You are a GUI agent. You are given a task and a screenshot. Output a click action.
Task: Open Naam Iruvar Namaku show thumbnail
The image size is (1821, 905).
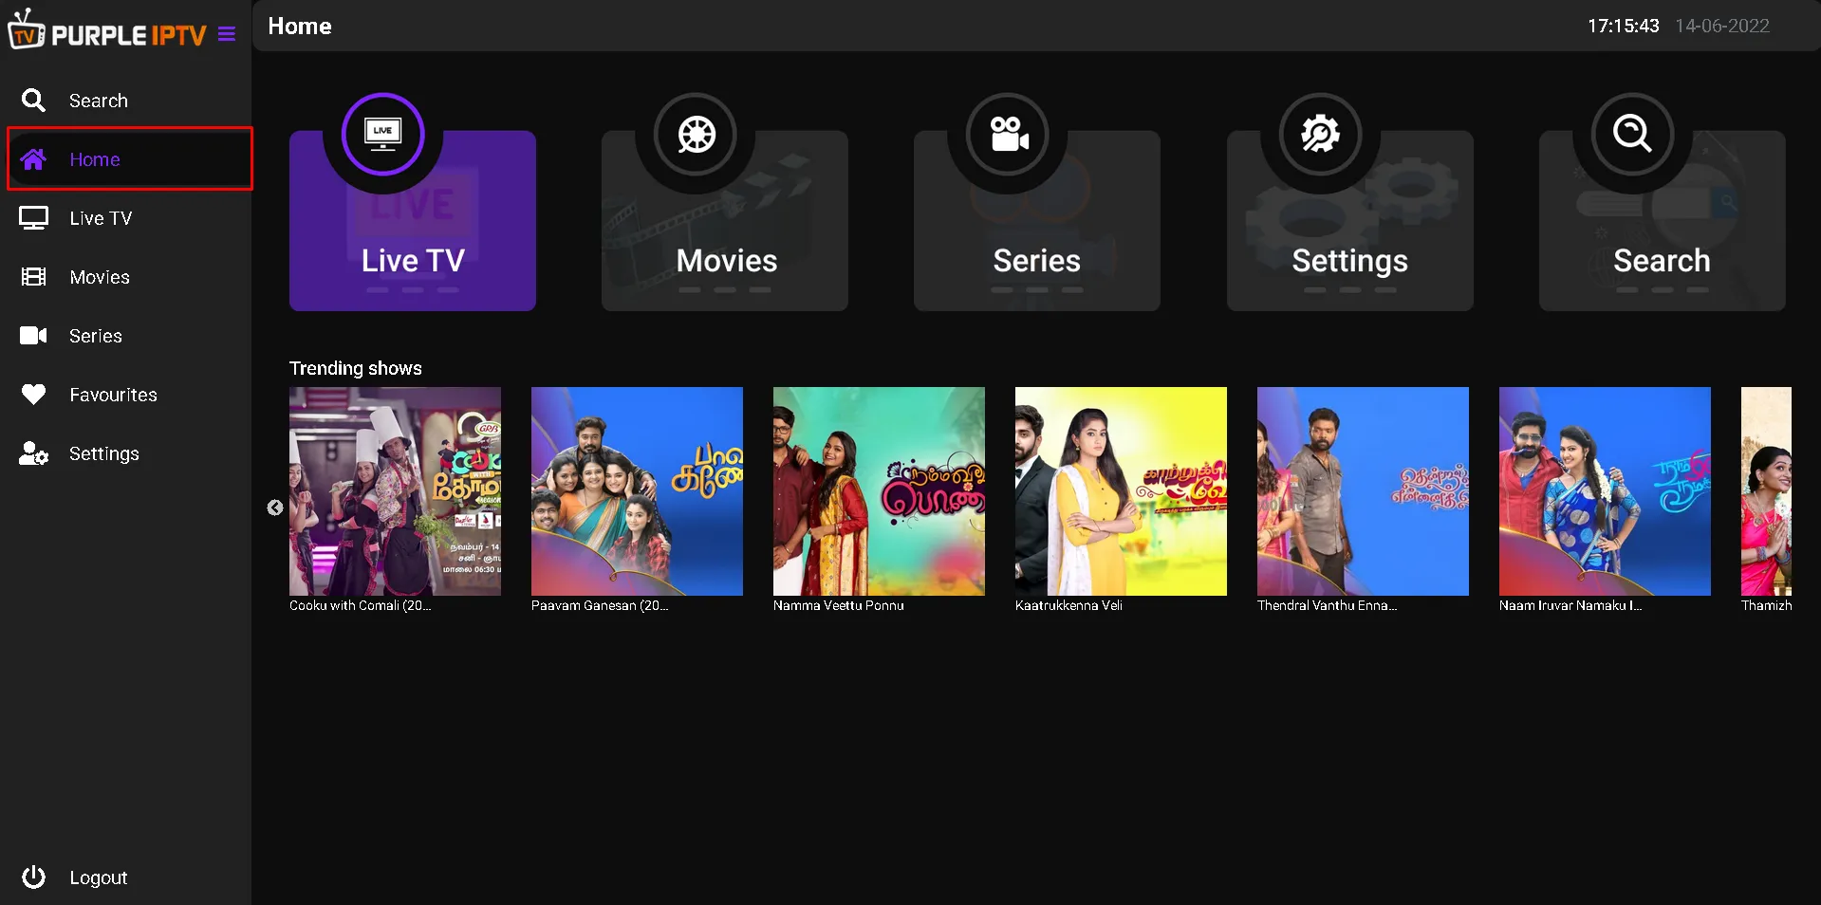[1605, 491]
